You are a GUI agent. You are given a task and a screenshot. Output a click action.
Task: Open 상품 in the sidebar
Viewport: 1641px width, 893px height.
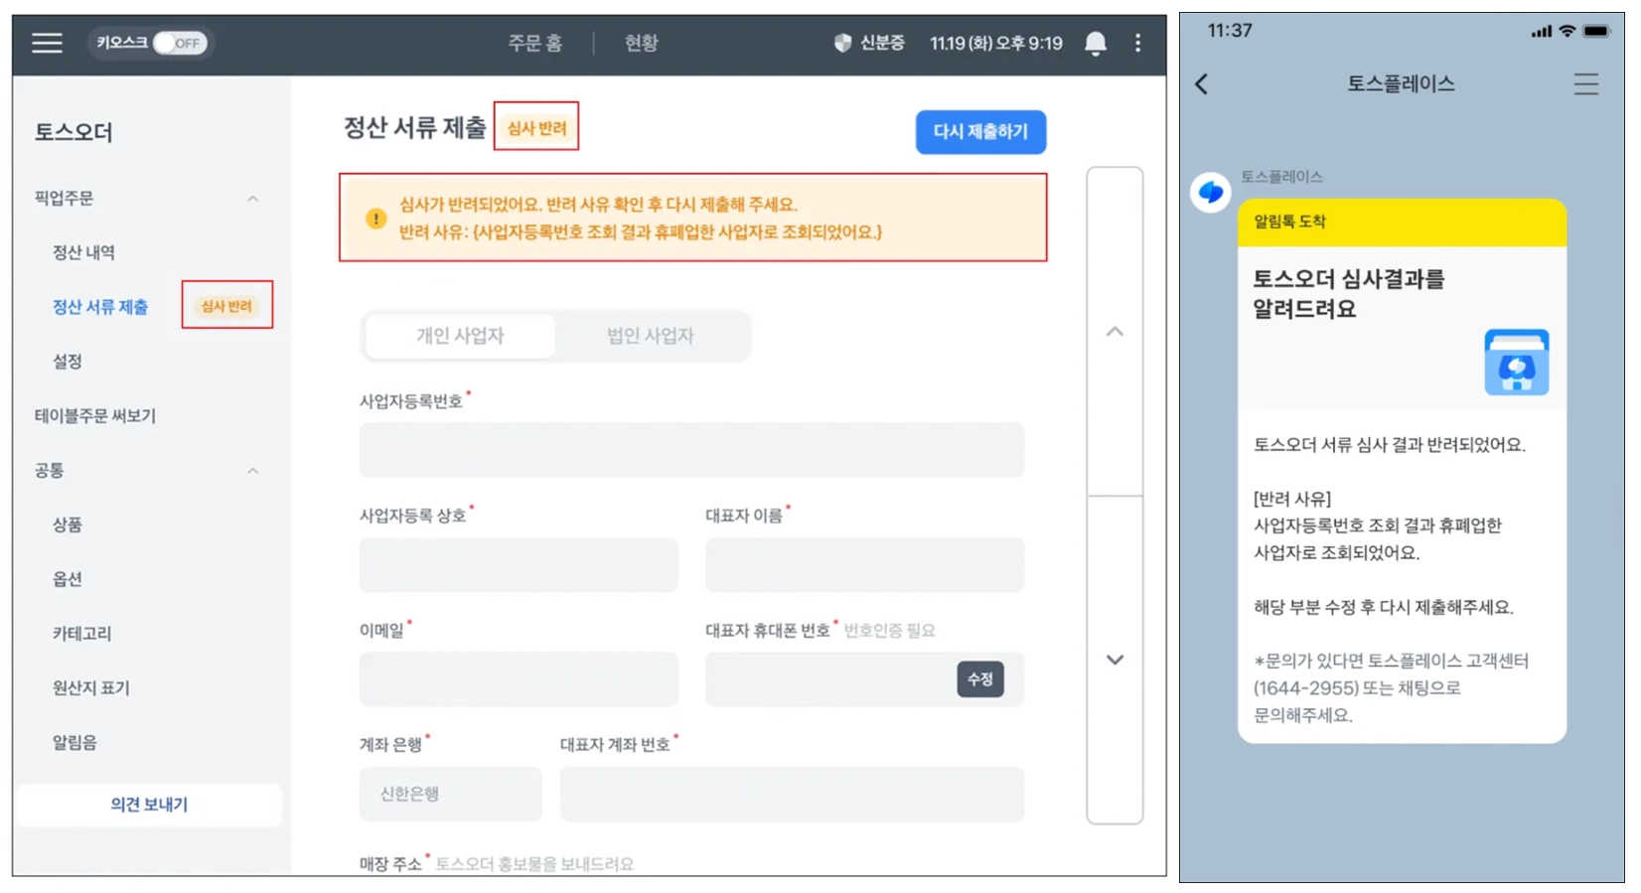coord(68,524)
